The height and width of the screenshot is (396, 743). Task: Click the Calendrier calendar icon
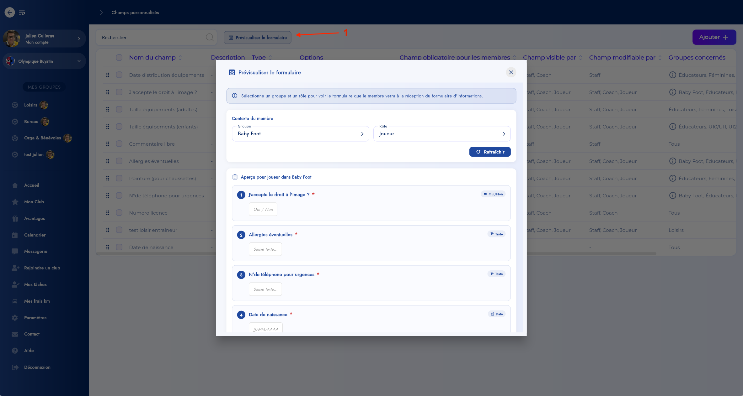pyautogui.click(x=15, y=235)
